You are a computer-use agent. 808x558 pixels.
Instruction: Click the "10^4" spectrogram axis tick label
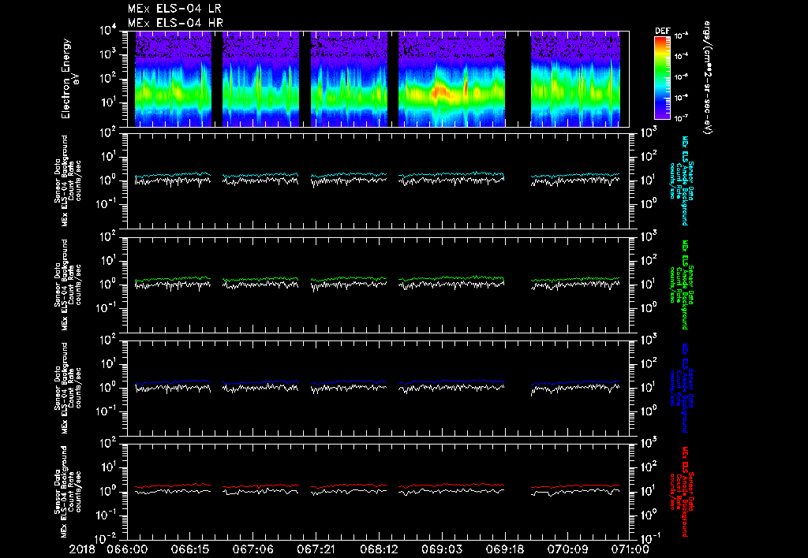pos(108,31)
